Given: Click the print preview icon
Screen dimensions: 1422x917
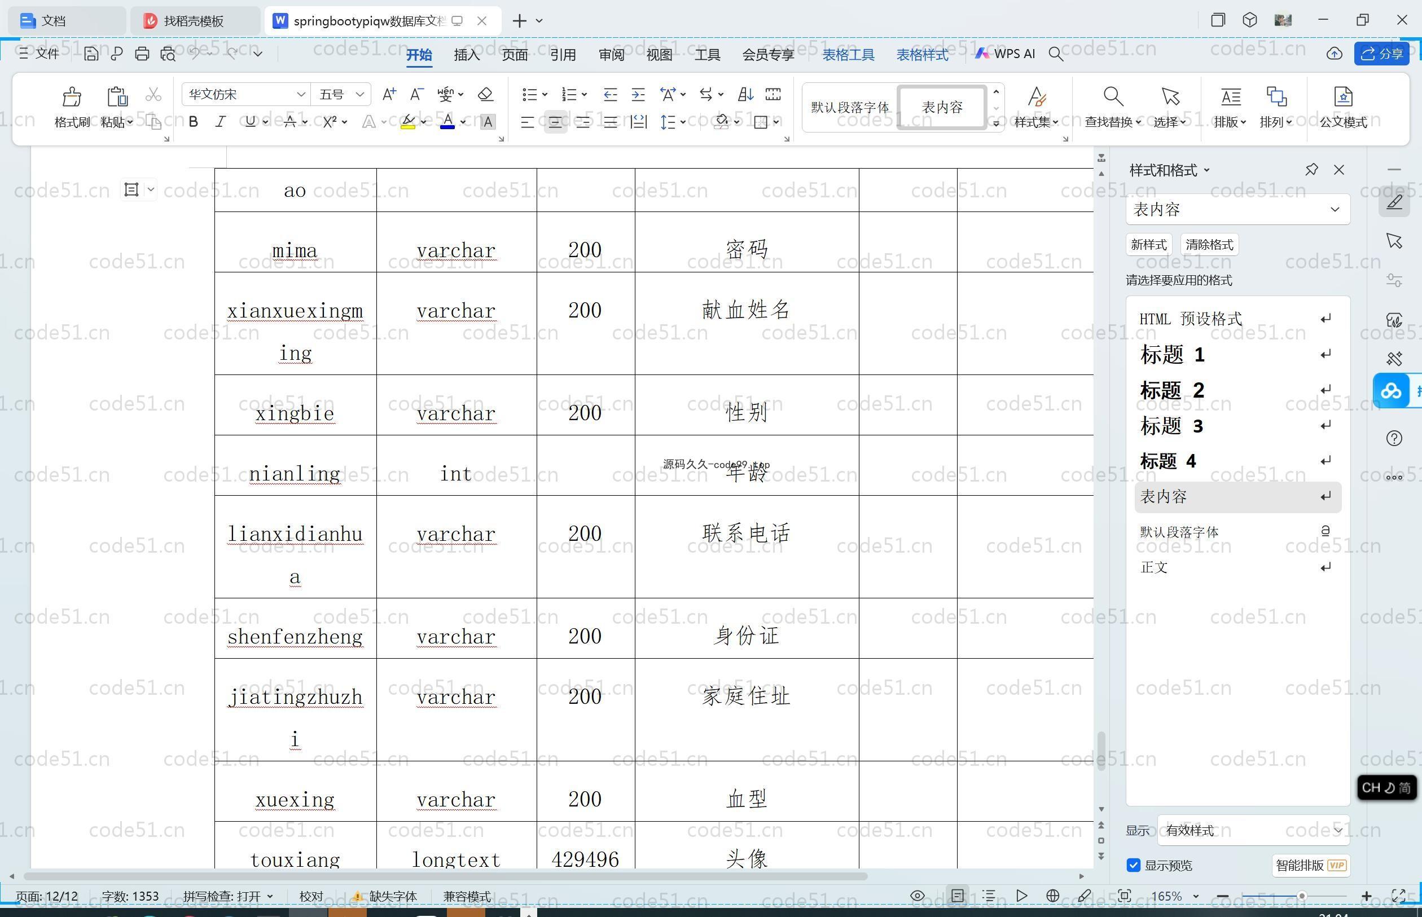Looking at the screenshot, I should (168, 54).
